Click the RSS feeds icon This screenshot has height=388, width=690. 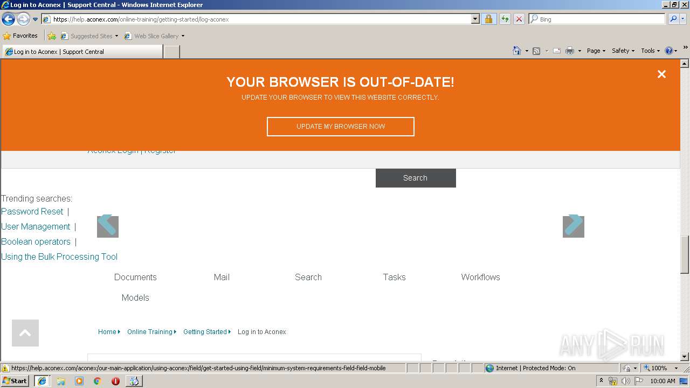[x=536, y=51]
